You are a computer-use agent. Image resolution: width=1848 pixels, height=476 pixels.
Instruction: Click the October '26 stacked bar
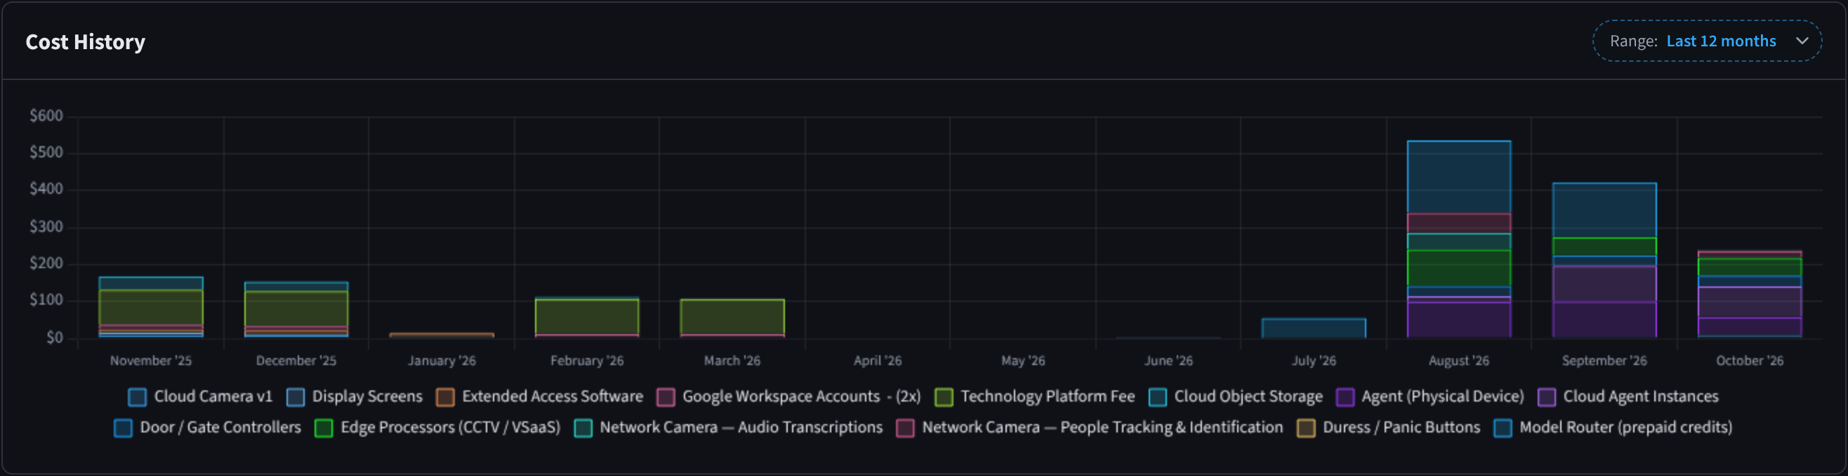pos(1750,294)
